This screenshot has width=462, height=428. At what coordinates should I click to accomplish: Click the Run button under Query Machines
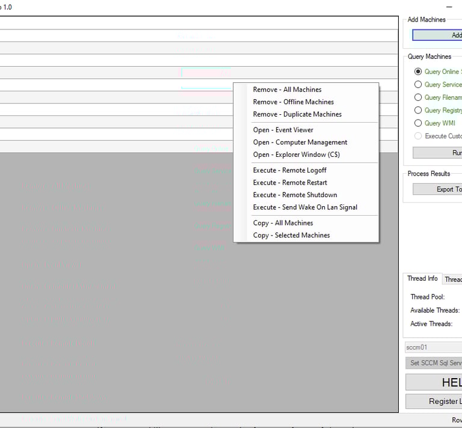(437, 153)
